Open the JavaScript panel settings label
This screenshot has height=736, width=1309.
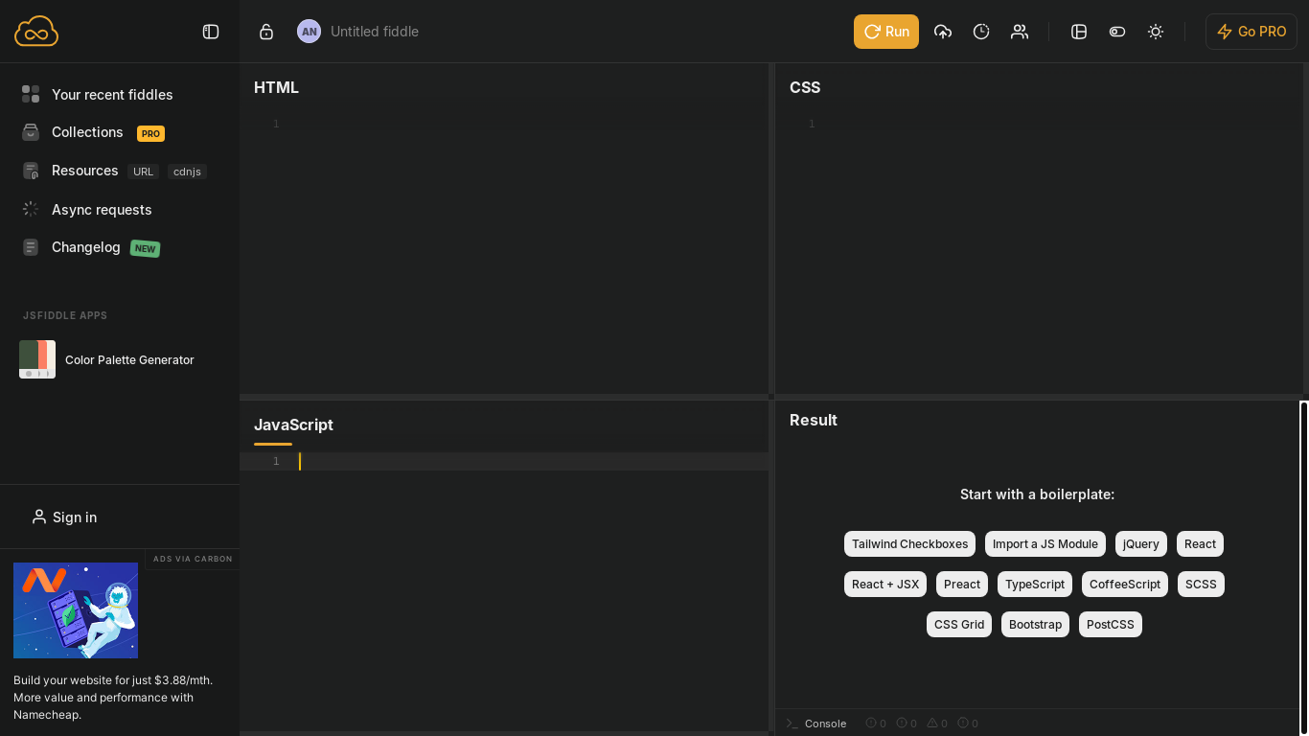coord(293,425)
